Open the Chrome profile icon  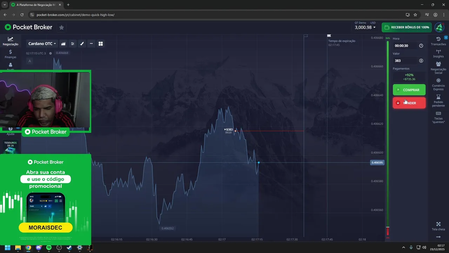[x=435, y=15]
